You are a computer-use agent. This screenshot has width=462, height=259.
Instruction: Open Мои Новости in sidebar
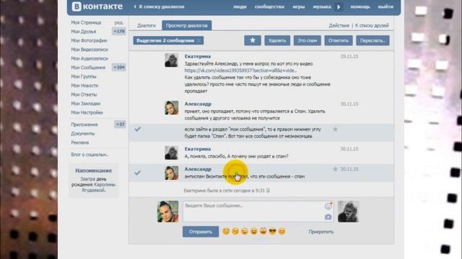84,86
